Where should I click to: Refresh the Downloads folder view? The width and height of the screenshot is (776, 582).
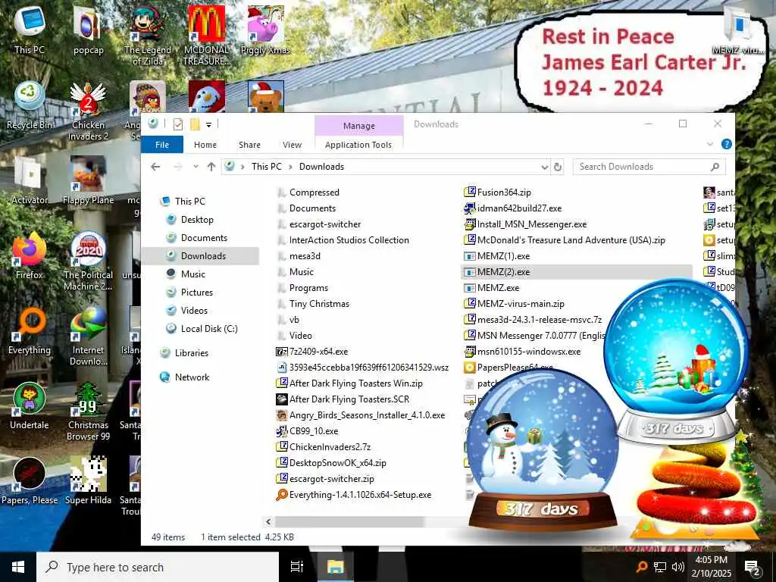[558, 167]
